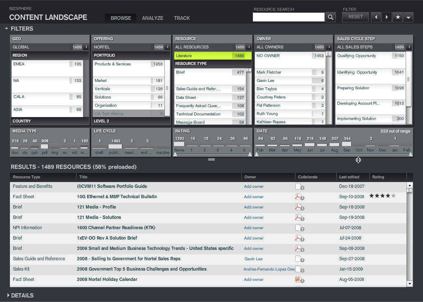Screen dimensions: 423x302
Task: Open PDF collateral for 2006 Small and Medium Business
Action: [x=299, y=249]
